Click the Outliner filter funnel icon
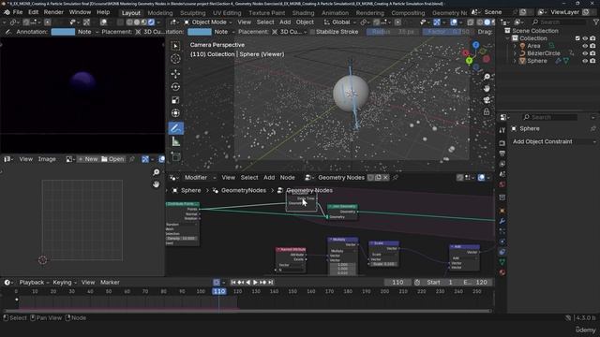Image resolution: width=600 pixels, height=337 pixels. [595, 22]
